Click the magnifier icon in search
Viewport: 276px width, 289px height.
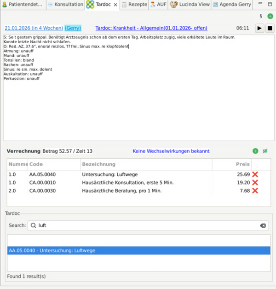tap(33, 225)
